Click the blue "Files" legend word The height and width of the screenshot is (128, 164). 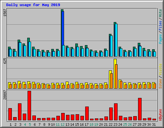click(x=160, y=26)
